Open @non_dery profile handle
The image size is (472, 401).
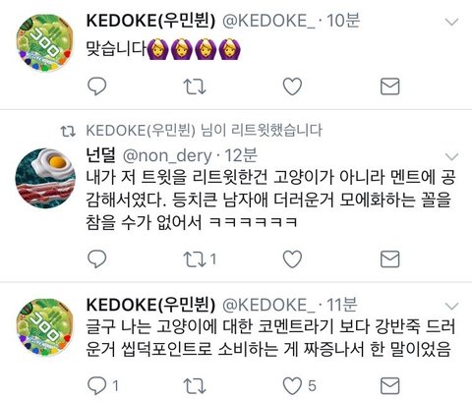point(167,156)
